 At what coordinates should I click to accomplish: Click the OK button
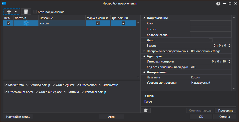201,117
